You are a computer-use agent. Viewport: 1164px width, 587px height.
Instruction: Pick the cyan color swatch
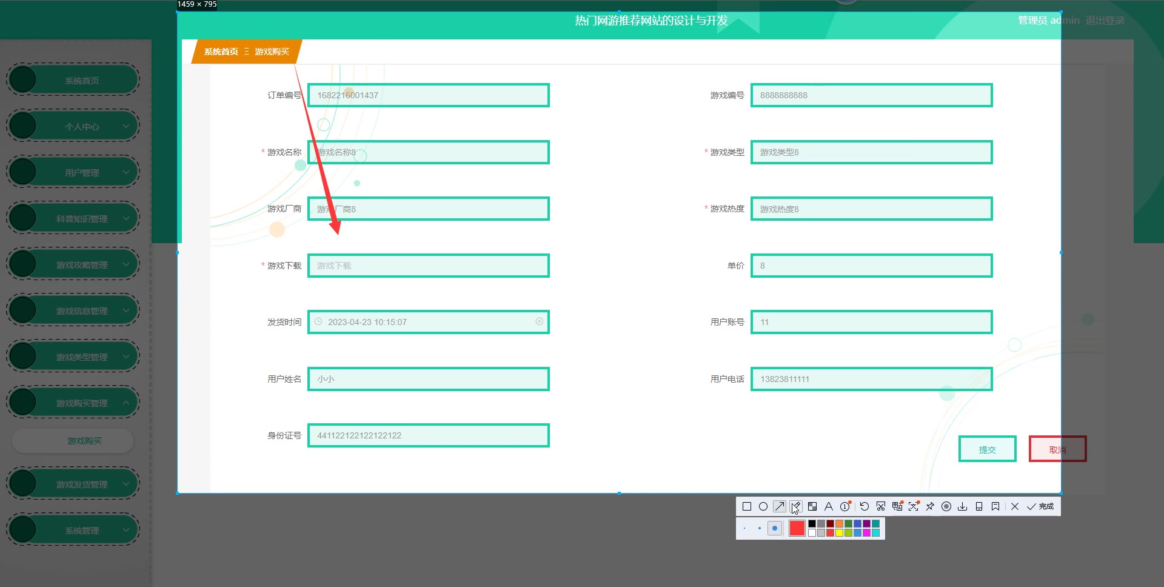pyautogui.click(x=876, y=533)
